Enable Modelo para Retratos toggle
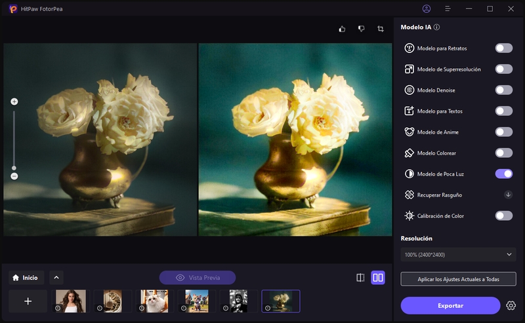 (504, 48)
